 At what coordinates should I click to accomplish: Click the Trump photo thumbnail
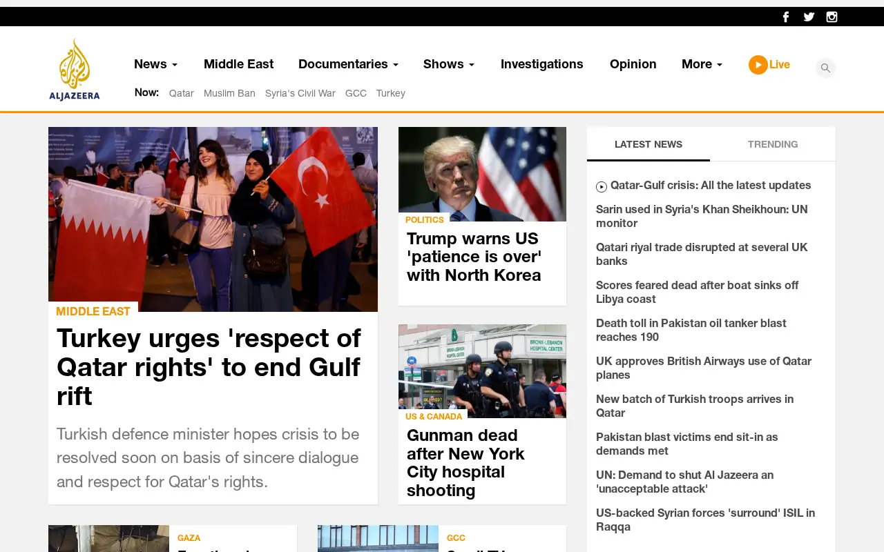coord(482,174)
